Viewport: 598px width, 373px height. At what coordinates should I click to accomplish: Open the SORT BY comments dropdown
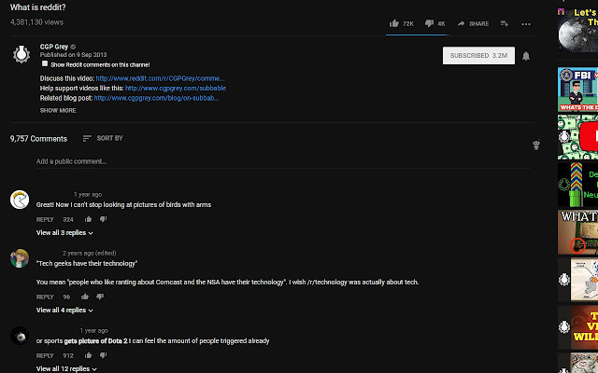pyautogui.click(x=103, y=138)
